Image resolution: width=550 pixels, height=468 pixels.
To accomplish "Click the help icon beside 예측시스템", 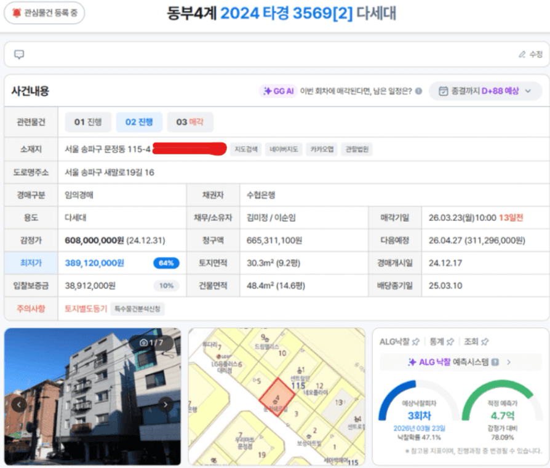I will (495, 362).
